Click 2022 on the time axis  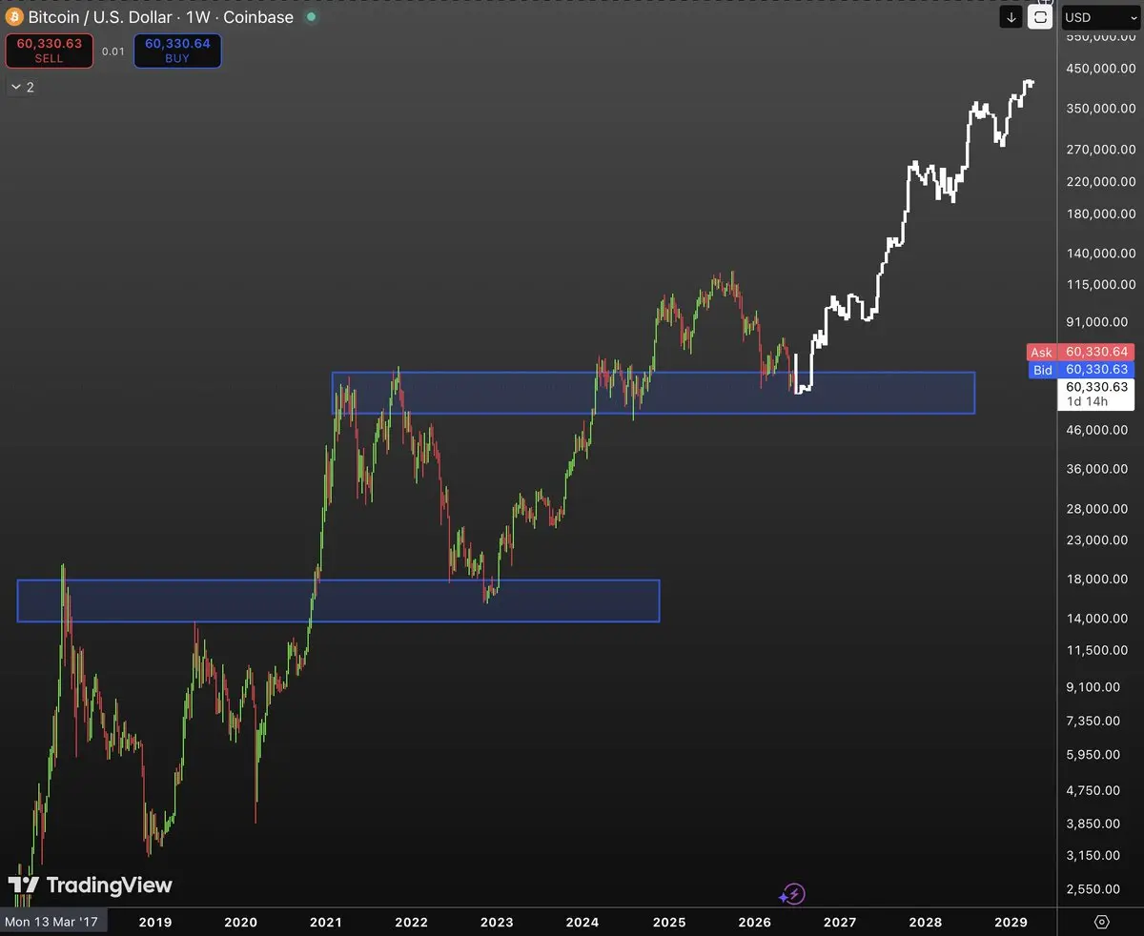(x=411, y=922)
